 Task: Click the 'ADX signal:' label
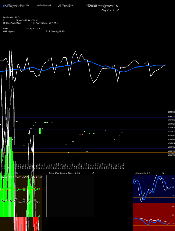[x=9, y=31]
